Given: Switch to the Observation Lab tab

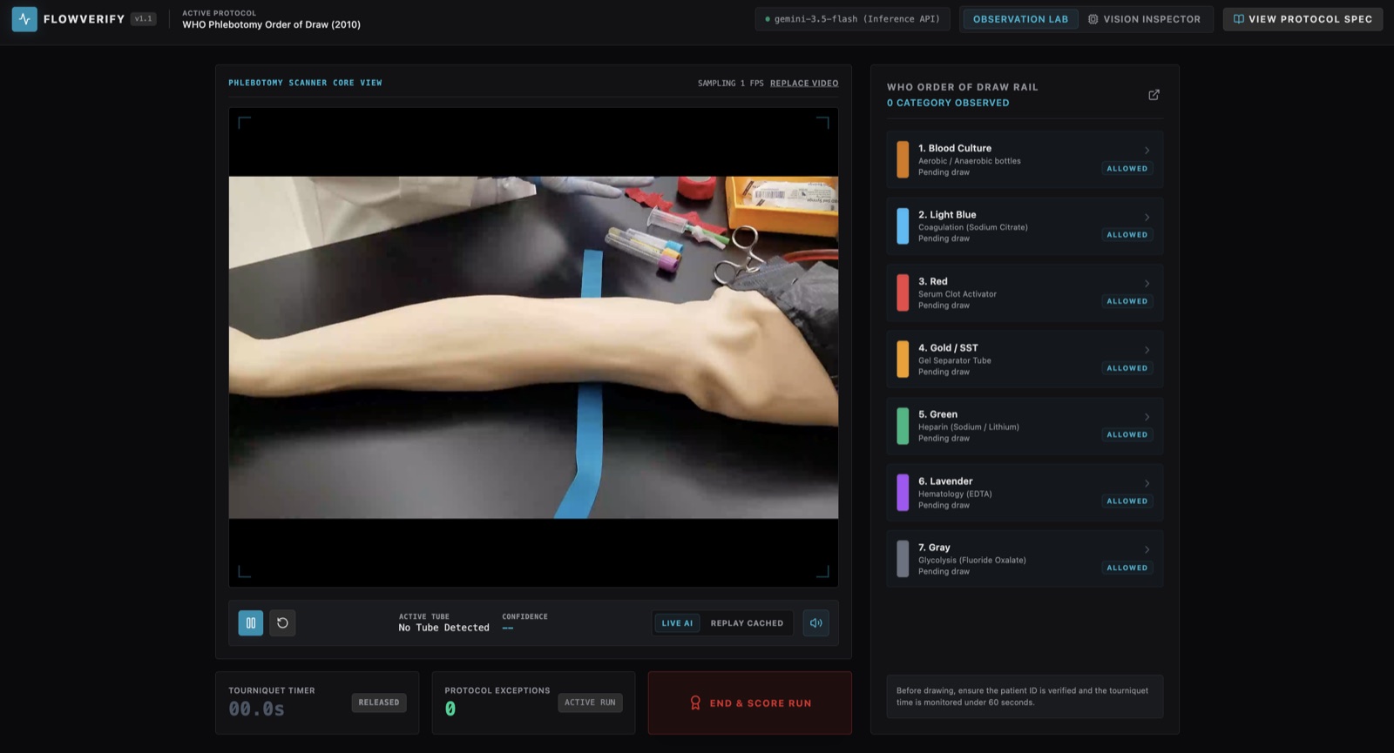Looking at the screenshot, I should tap(1020, 19).
